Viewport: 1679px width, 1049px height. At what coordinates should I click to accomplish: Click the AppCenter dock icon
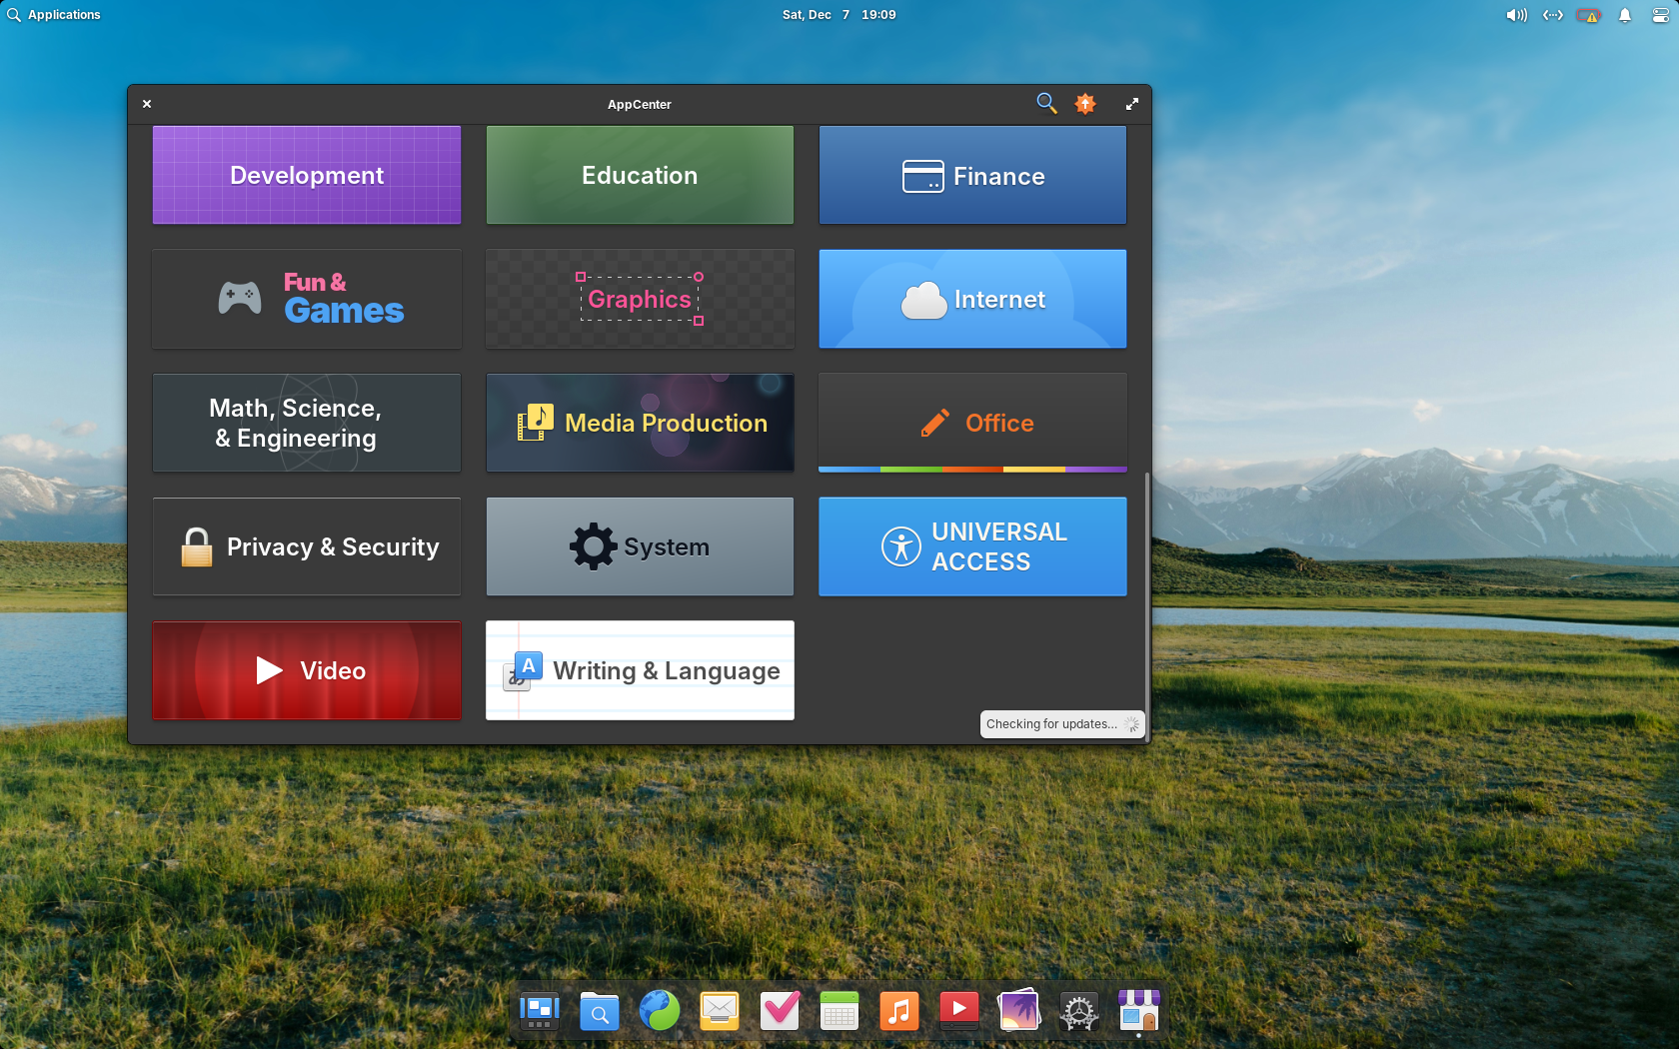click(1139, 1011)
